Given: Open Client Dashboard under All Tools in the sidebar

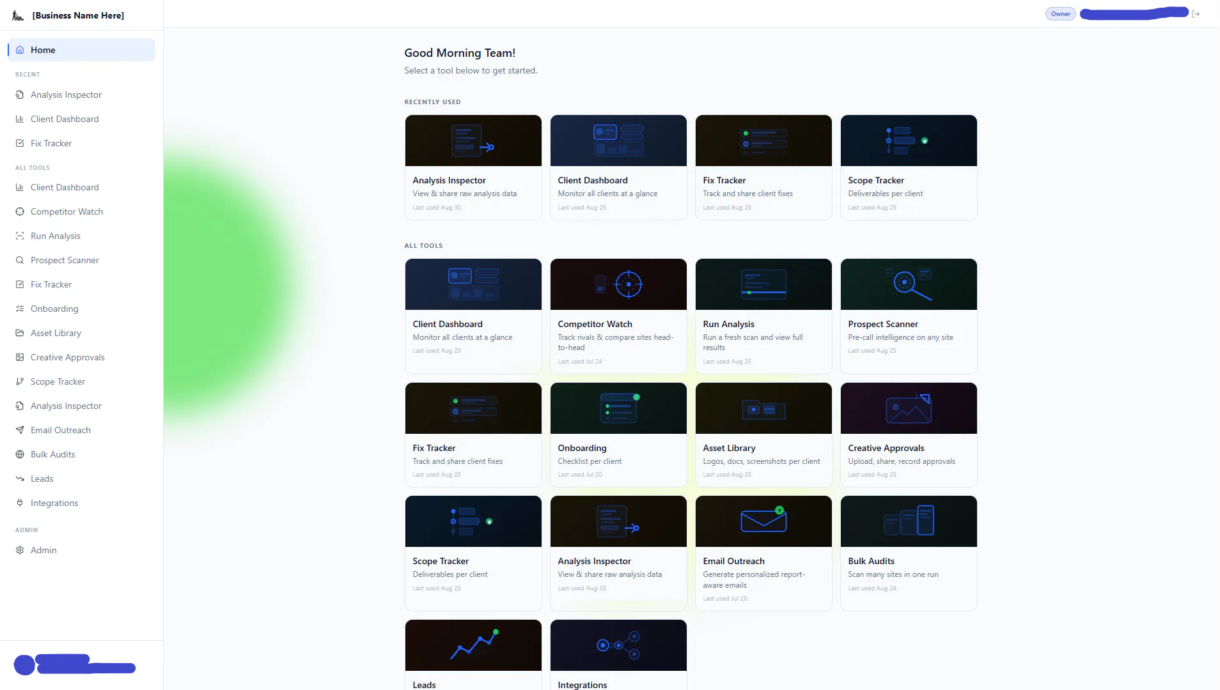Looking at the screenshot, I should click(x=81, y=187).
